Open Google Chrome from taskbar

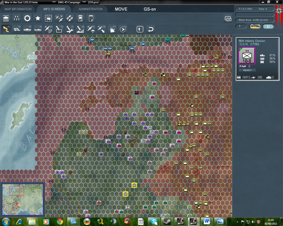click(60, 222)
